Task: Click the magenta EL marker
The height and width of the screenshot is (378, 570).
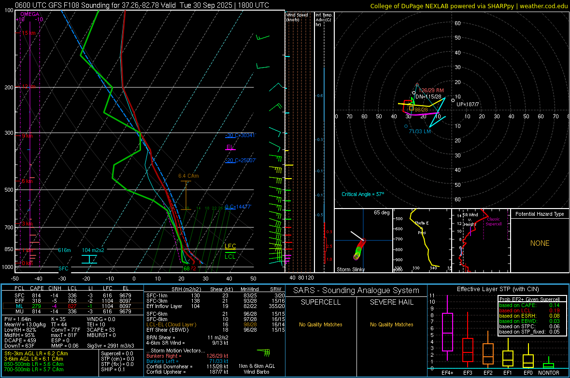Action: coord(230,147)
